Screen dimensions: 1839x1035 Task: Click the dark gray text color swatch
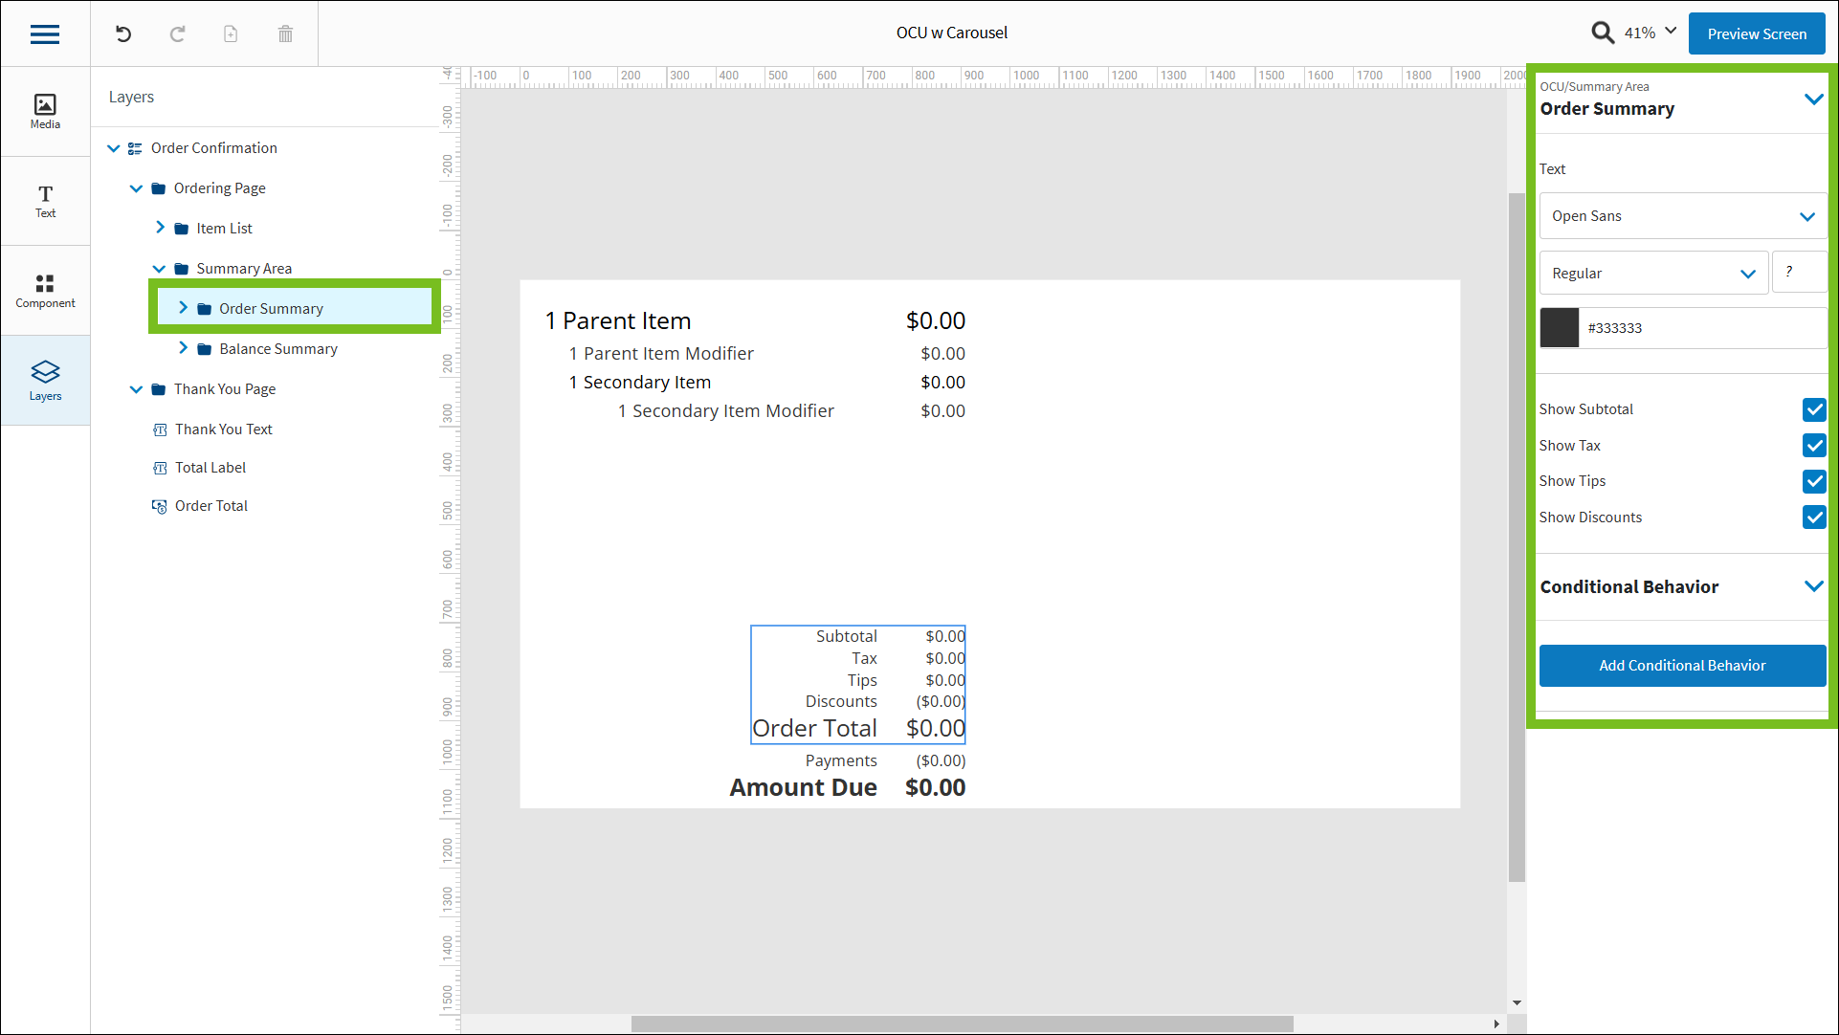(x=1559, y=328)
